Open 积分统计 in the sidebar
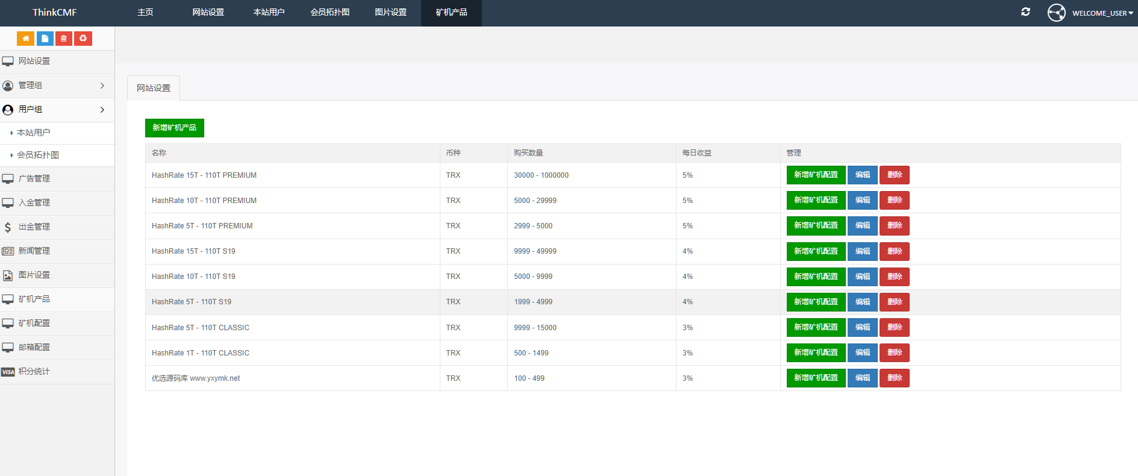The width and height of the screenshot is (1138, 476). [x=57, y=372]
